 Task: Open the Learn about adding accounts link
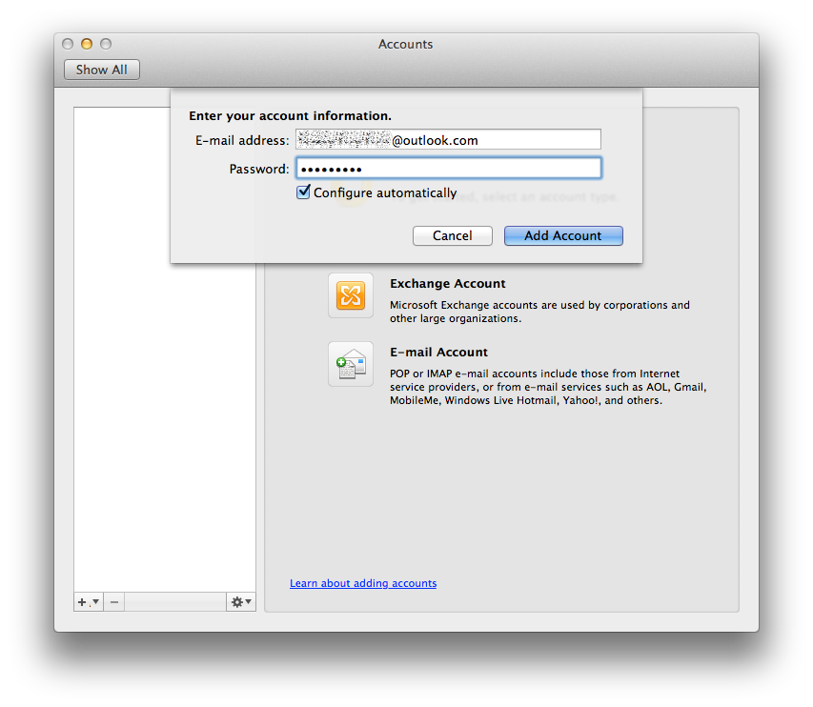click(x=363, y=583)
